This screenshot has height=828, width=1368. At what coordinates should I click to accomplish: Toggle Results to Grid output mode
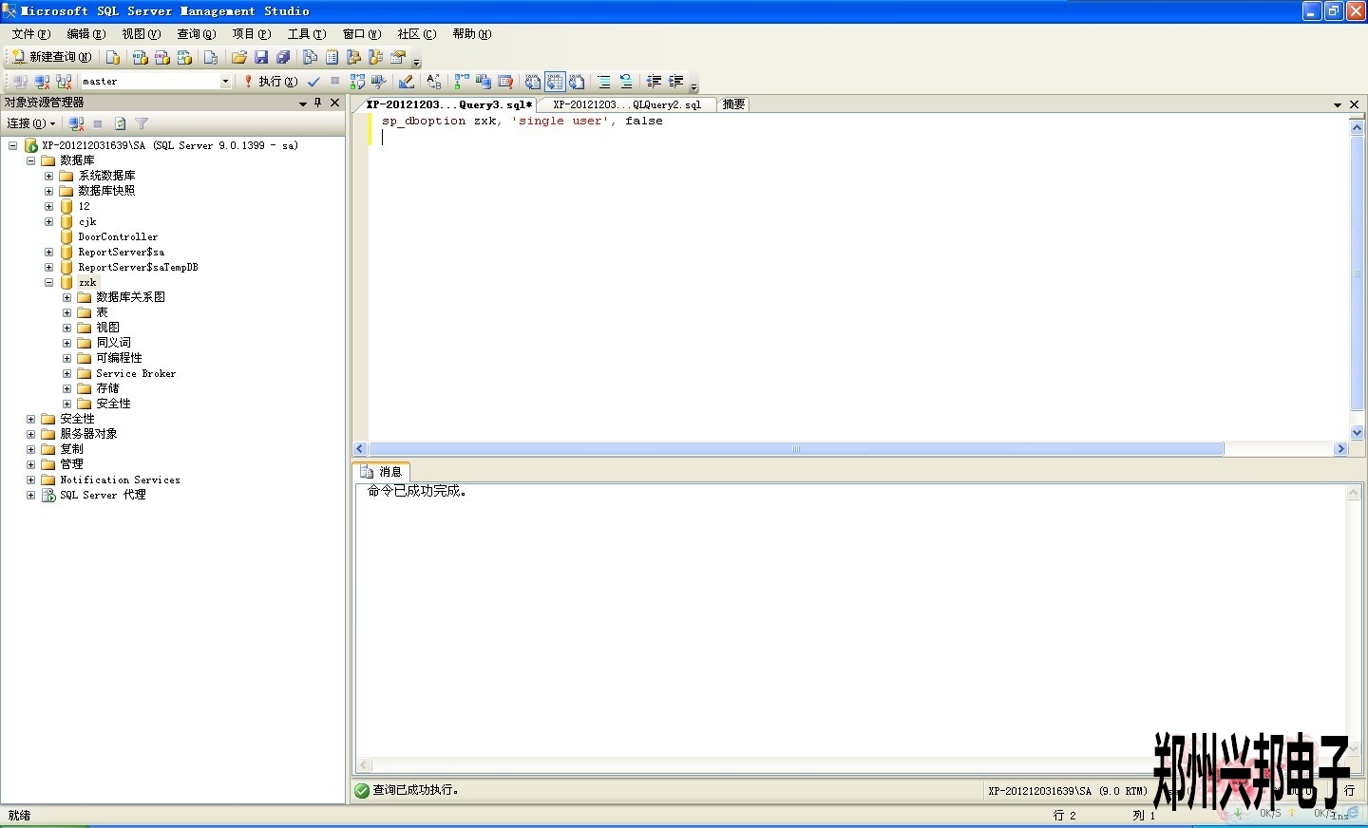[555, 82]
